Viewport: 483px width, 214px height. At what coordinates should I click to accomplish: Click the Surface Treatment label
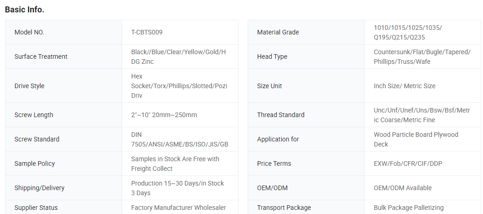point(41,56)
